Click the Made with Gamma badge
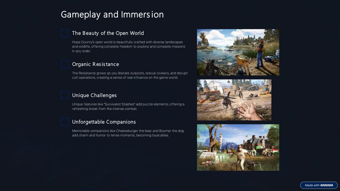 pos(319,185)
